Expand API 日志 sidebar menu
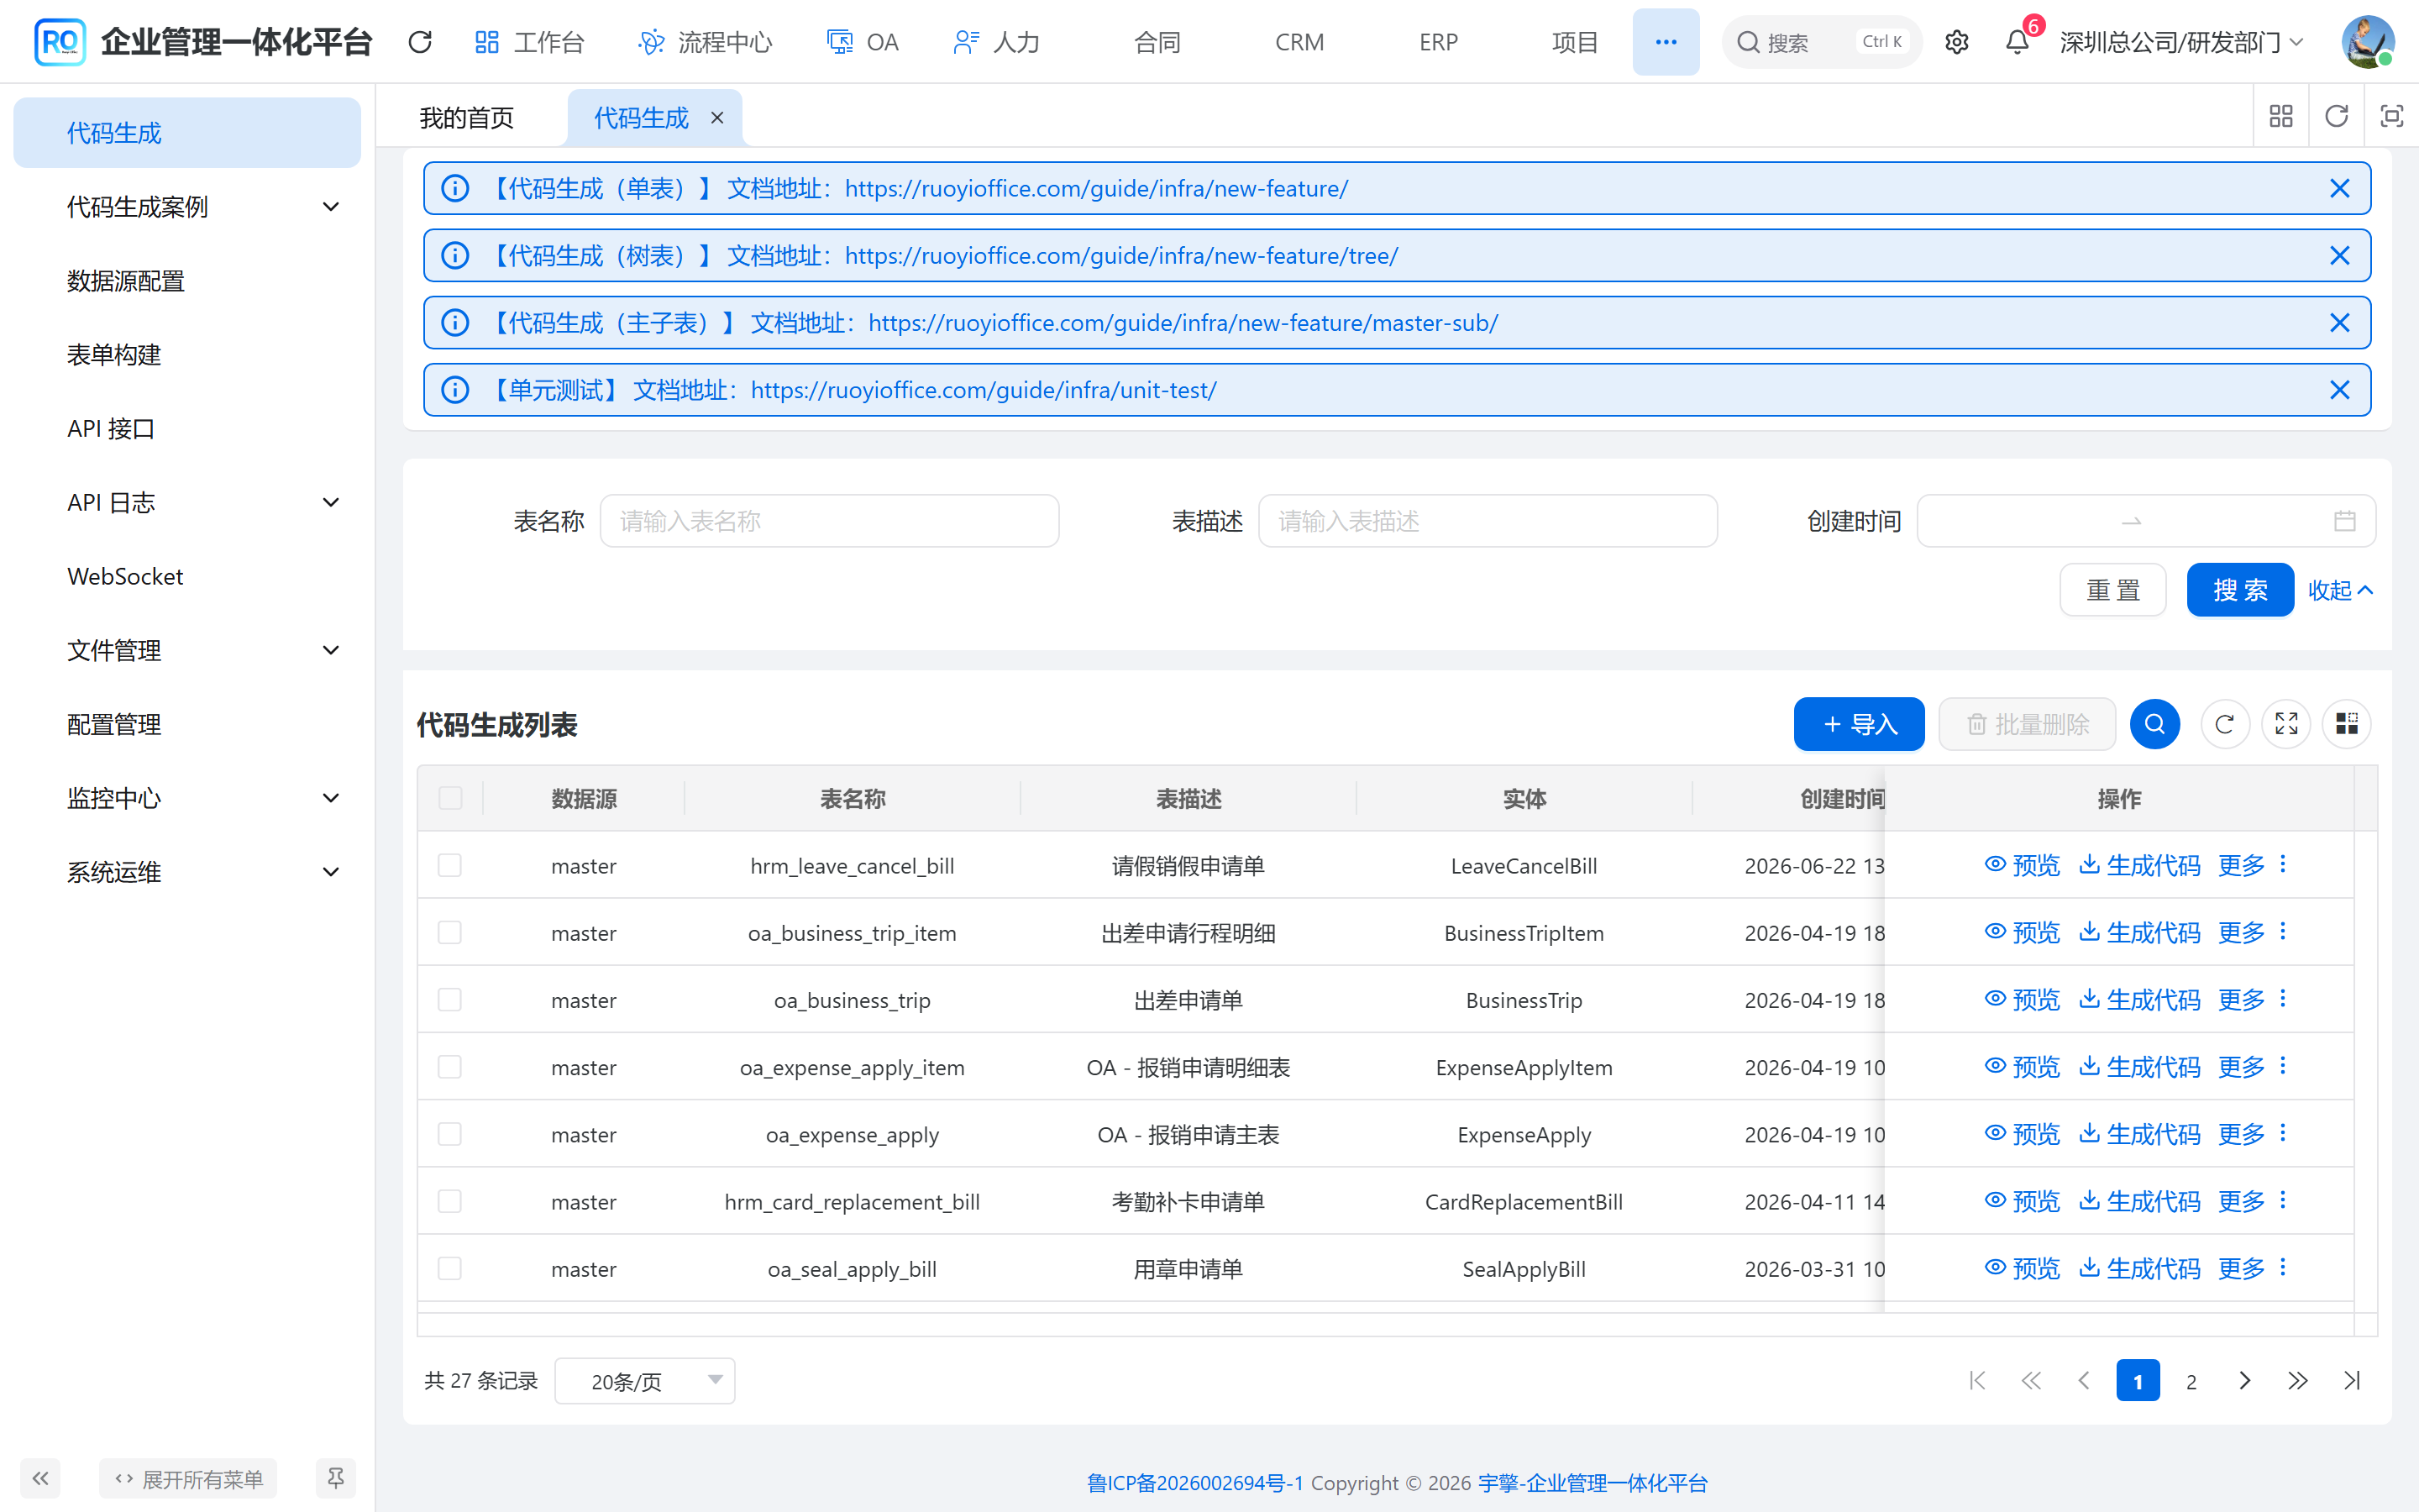The height and width of the screenshot is (1512, 2419). (x=187, y=502)
